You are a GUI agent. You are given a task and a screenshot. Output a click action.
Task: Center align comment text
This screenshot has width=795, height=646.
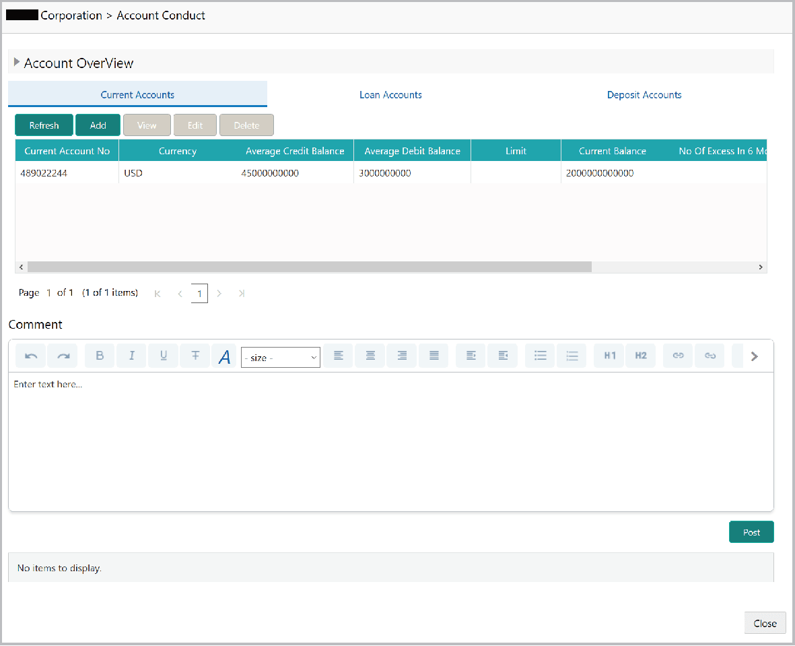370,356
